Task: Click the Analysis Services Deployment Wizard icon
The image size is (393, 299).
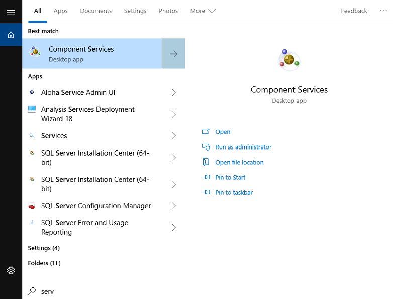Action: (32, 109)
